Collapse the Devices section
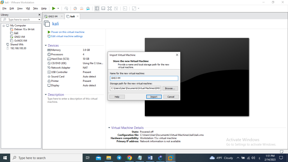 tap(46, 45)
